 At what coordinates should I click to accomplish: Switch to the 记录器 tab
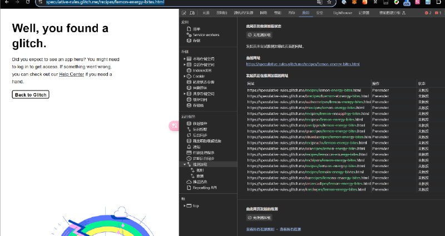pyautogui.click(x=364, y=13)
